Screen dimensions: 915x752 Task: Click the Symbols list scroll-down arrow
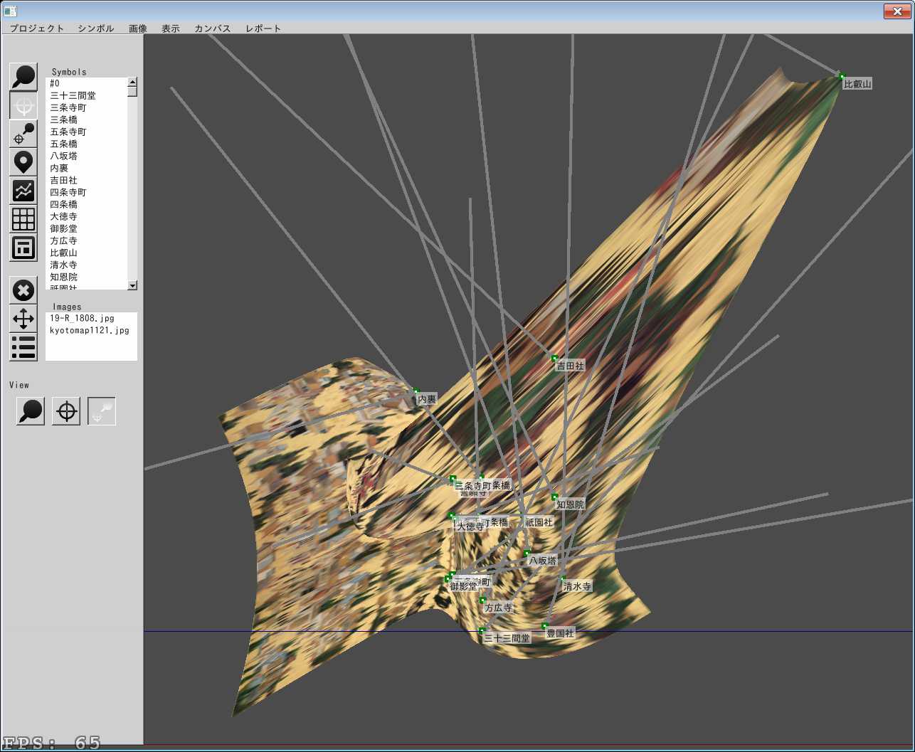132,285
